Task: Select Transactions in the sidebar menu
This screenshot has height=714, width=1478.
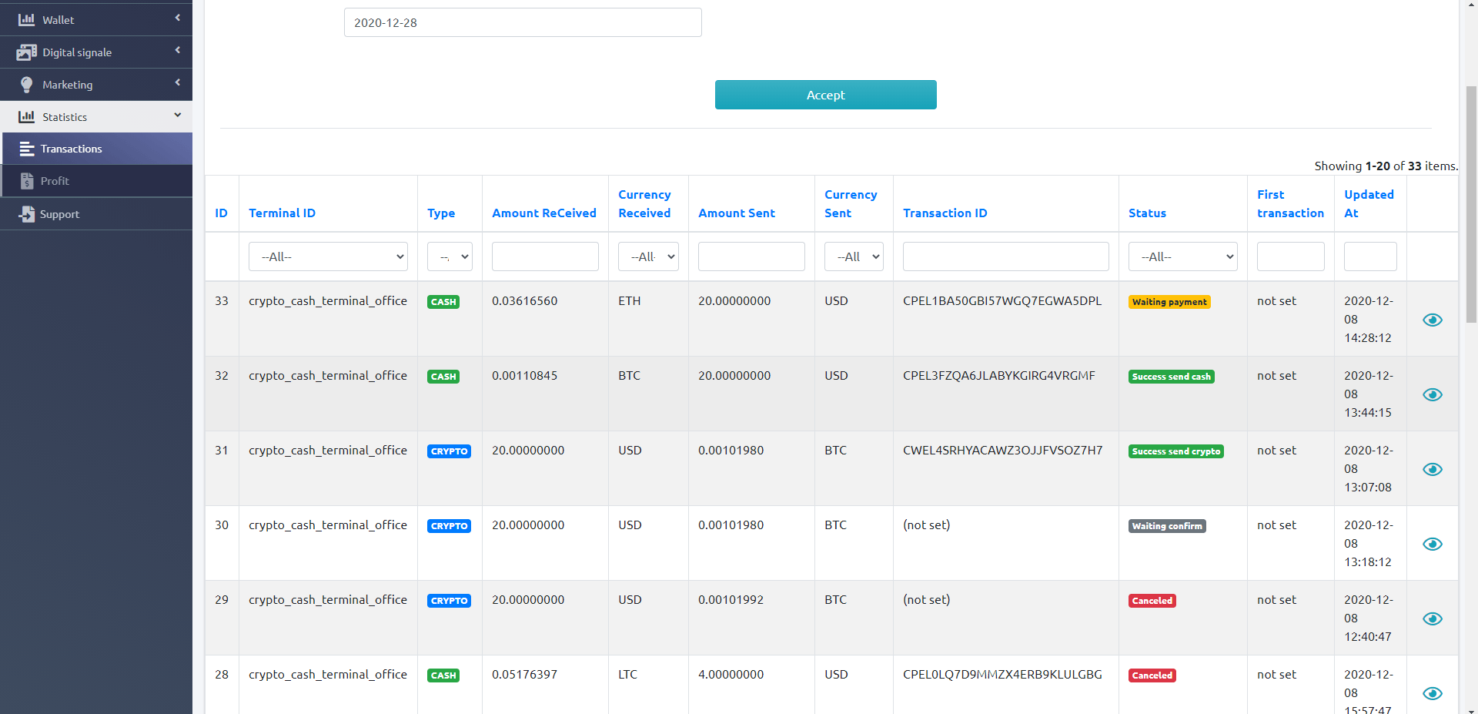Action: (71, 149)
